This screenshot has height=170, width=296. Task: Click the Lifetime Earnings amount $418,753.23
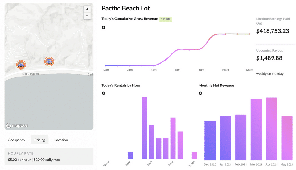(273, 31)
